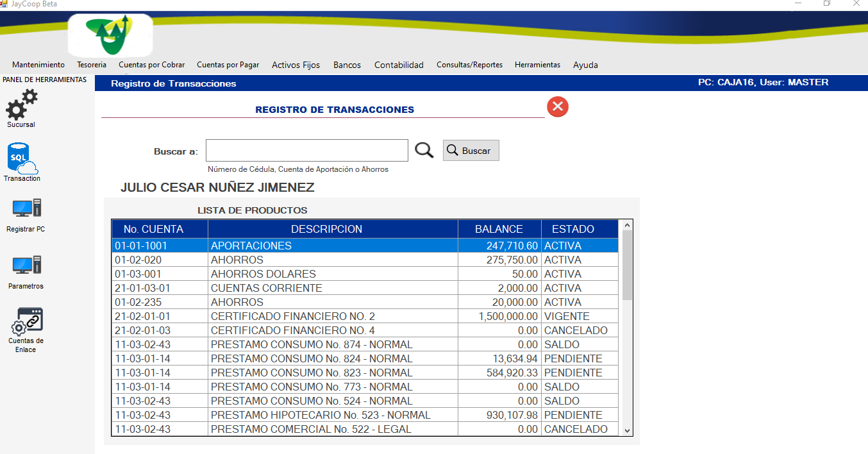This screenshot has height=454, width=868.
Task: Select PRESTAMO CONSUMO No. 823 row
Action: coord(365,373)
